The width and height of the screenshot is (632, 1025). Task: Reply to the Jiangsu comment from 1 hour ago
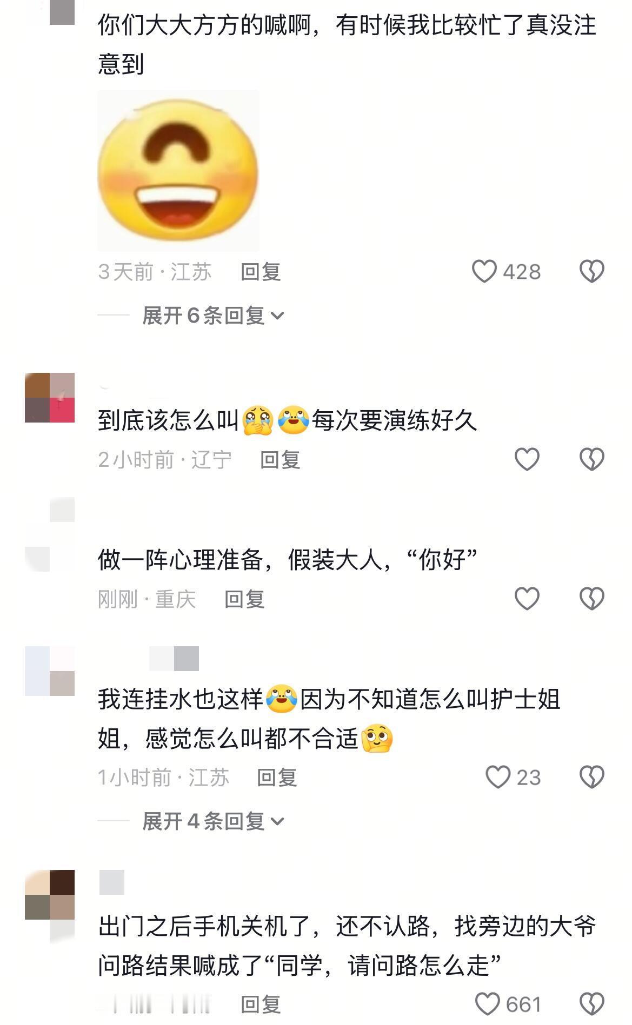pos(277,777)
